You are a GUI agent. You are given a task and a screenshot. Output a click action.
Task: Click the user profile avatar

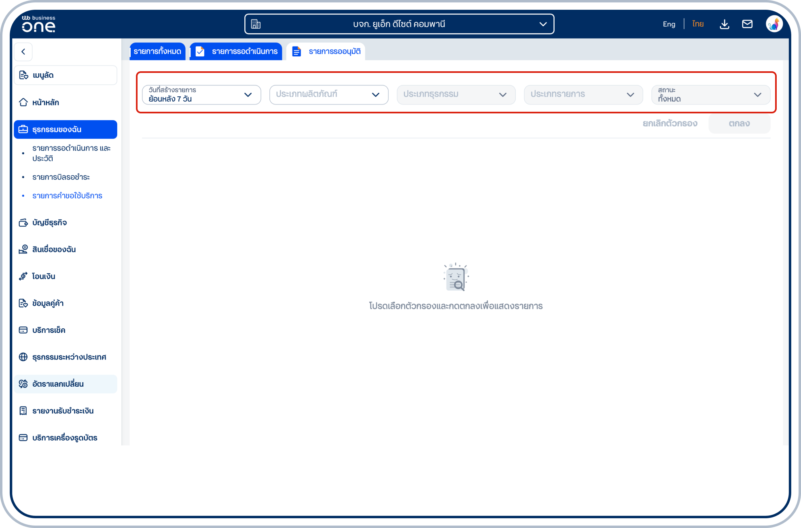(x=774, y=24)
